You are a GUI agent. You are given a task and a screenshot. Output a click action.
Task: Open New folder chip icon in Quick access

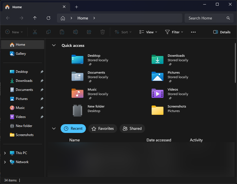click(x=77, y=110)
